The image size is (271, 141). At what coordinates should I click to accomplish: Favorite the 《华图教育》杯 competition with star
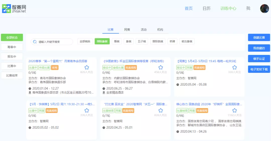coord(161,67)
